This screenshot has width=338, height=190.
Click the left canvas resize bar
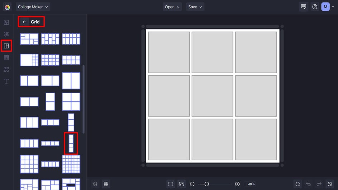pyautogui.click(x=143, y=96)
